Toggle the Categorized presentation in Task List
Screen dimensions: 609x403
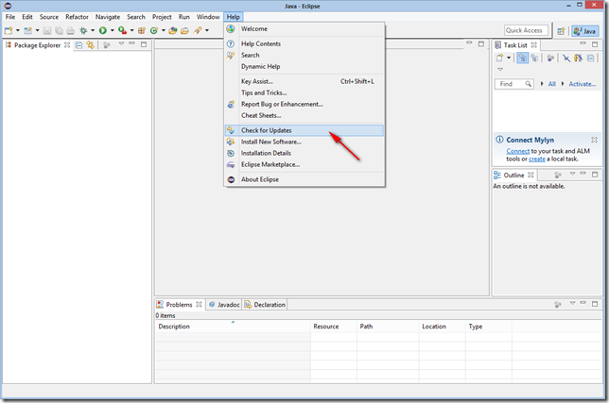pos(523,59)
